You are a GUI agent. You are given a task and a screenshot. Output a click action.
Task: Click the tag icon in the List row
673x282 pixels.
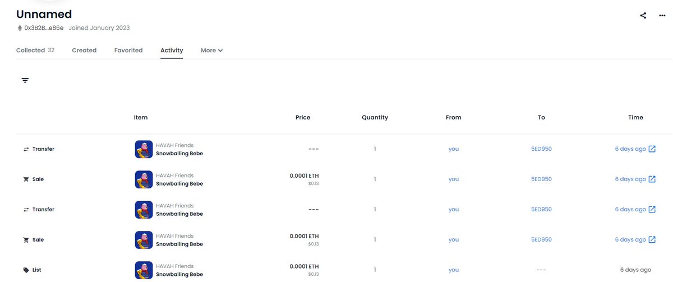click(26, 270)
